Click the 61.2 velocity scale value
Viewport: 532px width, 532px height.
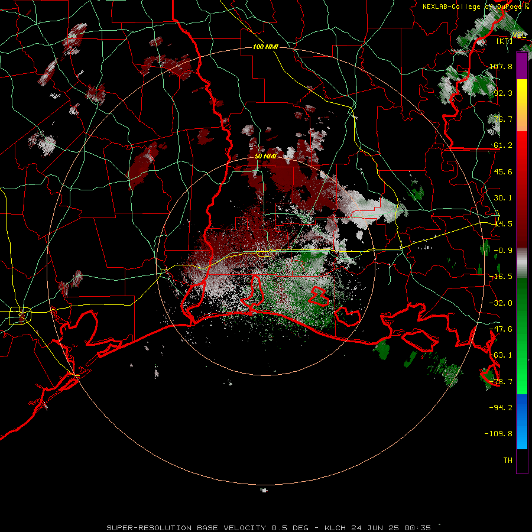pyautogui.click(x=503, y=145)
